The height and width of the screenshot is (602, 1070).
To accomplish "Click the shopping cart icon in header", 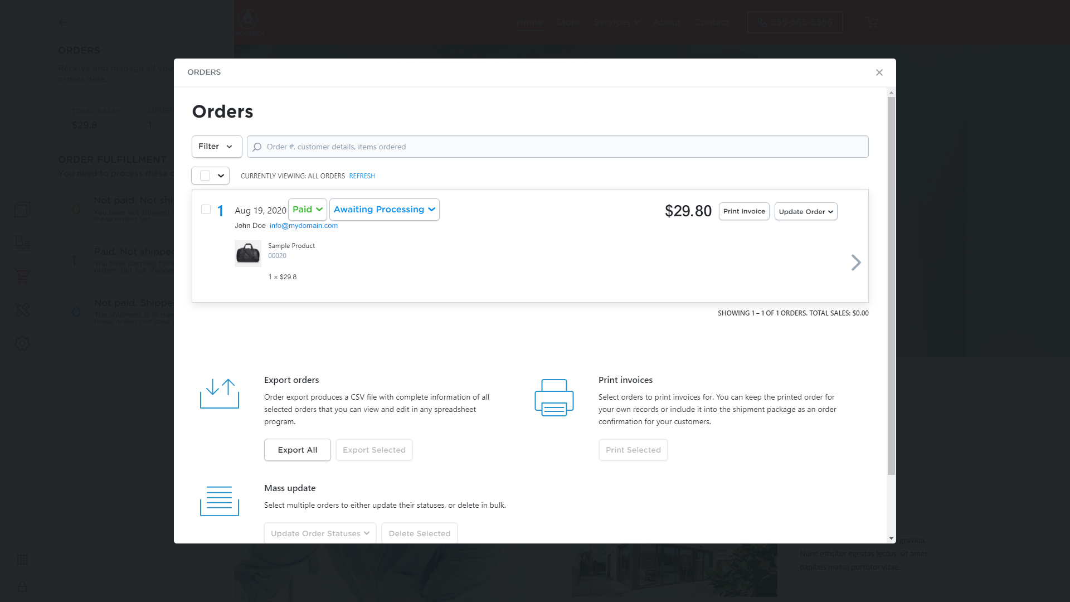I will 872,22.
